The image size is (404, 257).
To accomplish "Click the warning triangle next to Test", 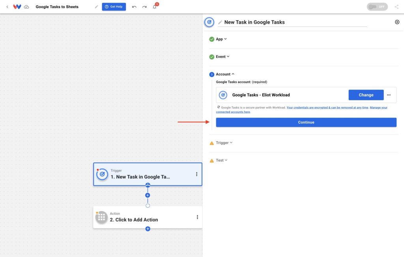I will 211,161.
